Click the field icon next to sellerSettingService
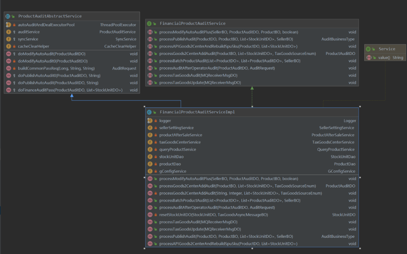This screenshot has height=254, width=407. tap(150, 128)
